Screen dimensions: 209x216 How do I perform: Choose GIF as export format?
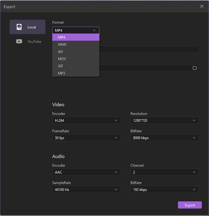click(x=76, y=66)
